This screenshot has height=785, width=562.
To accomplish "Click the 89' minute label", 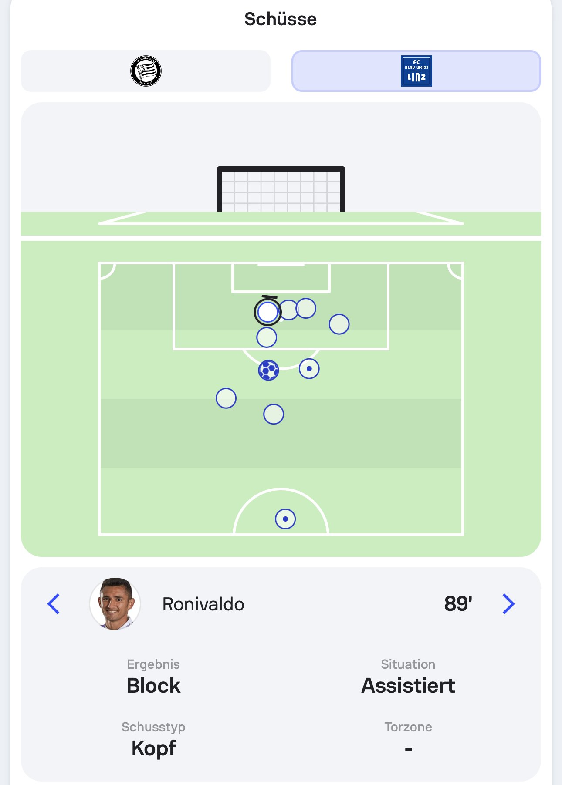I will pos(458,604).
